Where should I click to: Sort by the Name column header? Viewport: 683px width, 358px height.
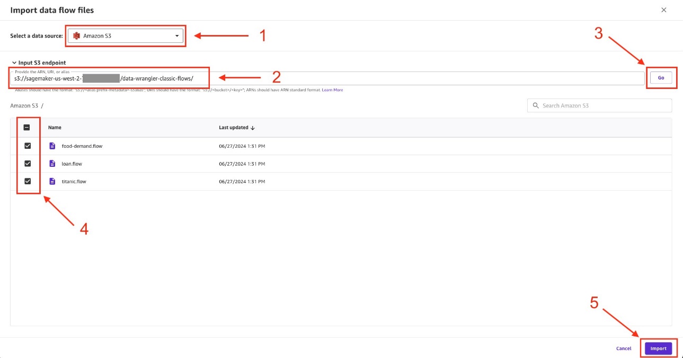coord(55,128)
